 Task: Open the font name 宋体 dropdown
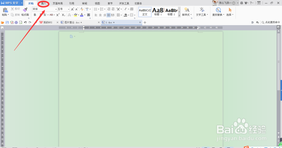pyautogui.click(x=56, y=9)
